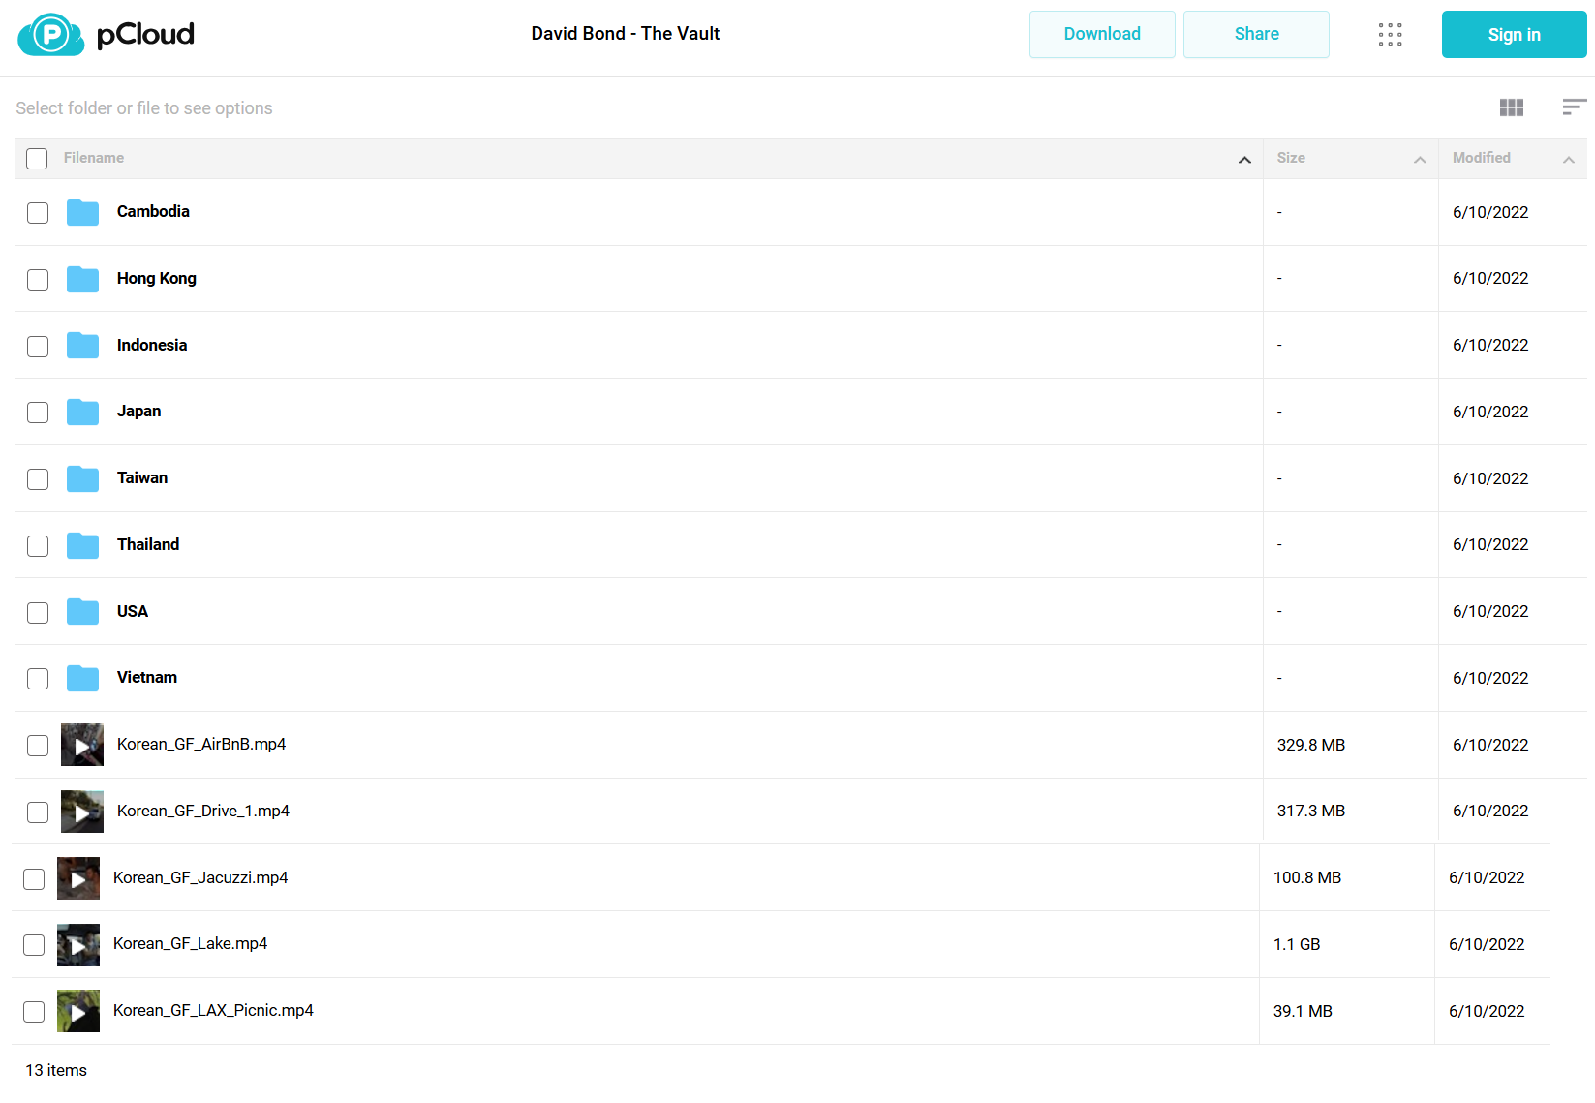This screenshot has height=1103, width=1595.
Task: Click the Cambodia folder icon
Action: [82, 212]
